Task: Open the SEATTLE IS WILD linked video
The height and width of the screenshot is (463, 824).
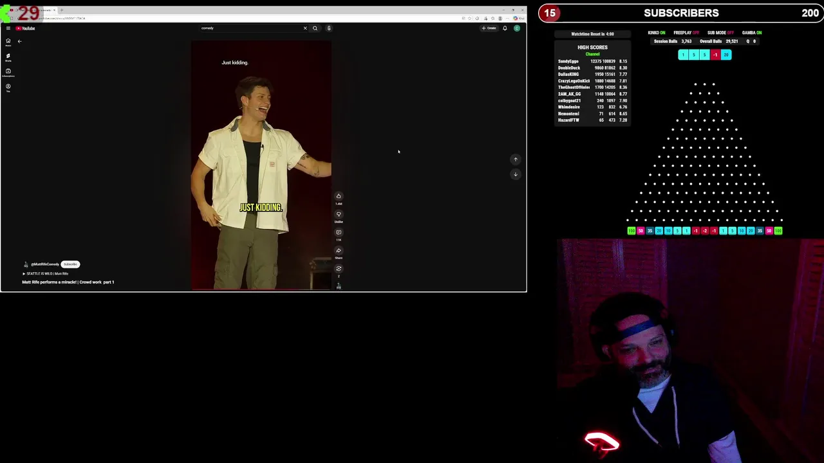Action: coord(46,274)
